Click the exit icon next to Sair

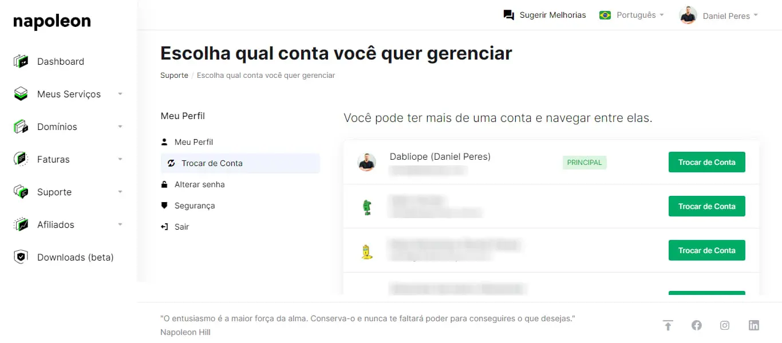coord(165,227)
